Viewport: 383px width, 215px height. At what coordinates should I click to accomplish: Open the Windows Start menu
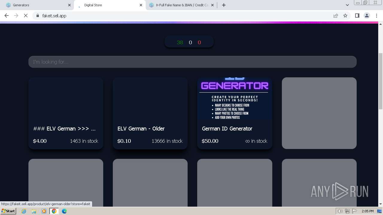[8, 211]
